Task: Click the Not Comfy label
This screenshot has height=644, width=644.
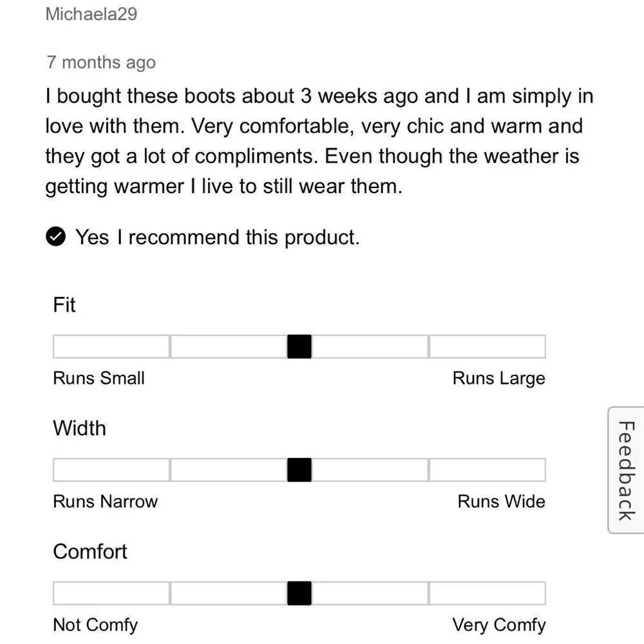Action: 95,625
